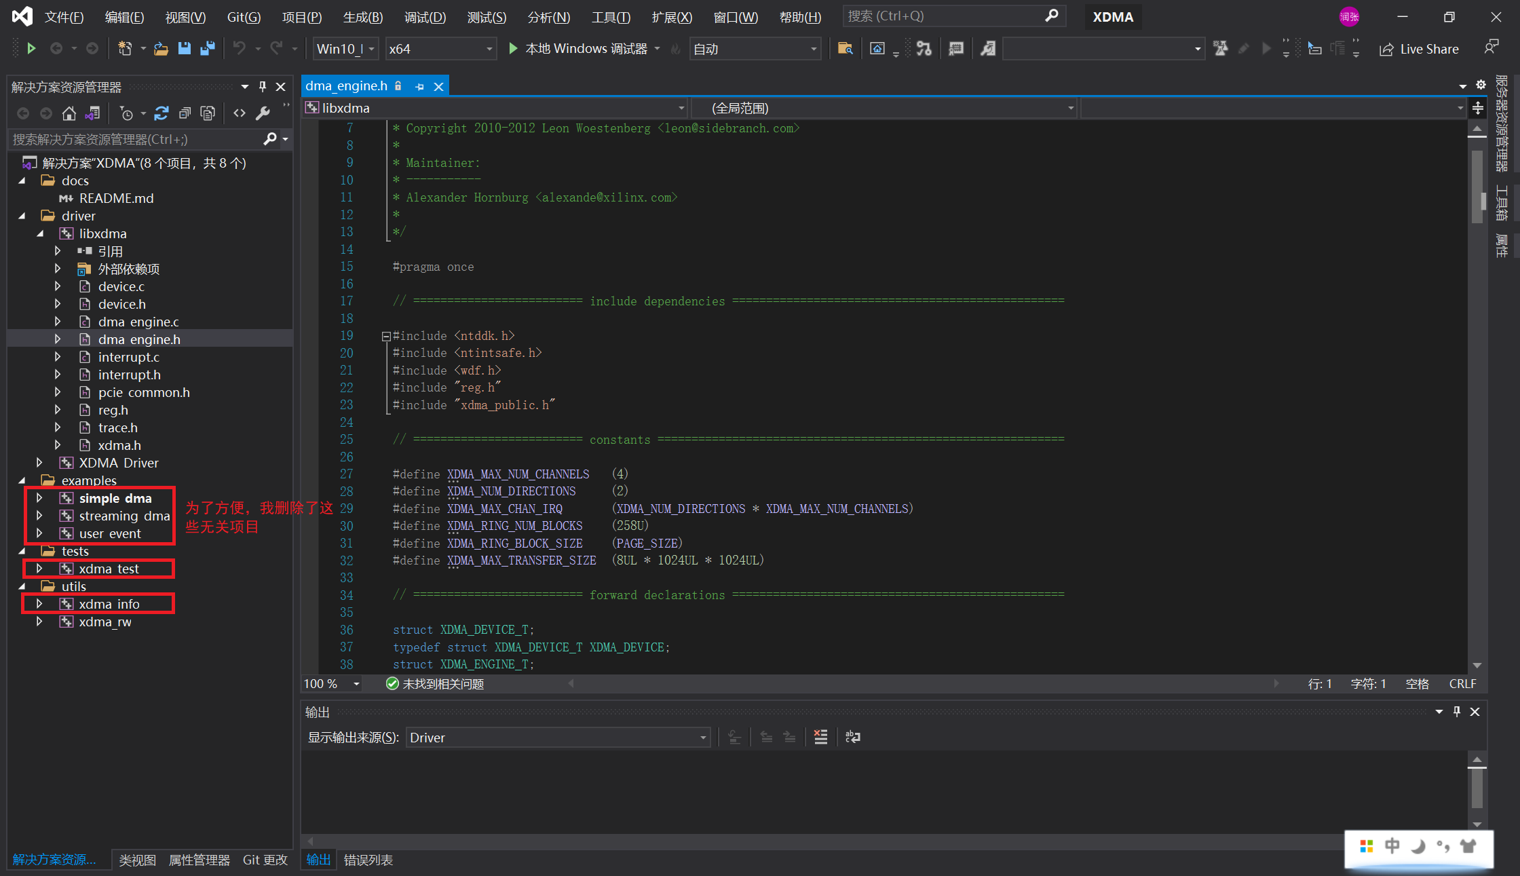Pin the Output panel
This screenshot has width=1520, height=876.
click(1456, 711)
